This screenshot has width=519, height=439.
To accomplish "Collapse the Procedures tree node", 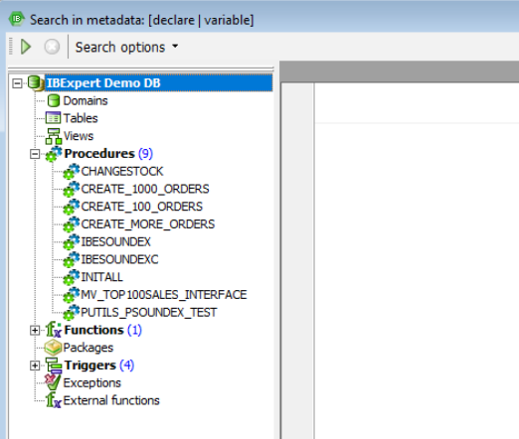I will pyautogui.click(x=35, y=154).
